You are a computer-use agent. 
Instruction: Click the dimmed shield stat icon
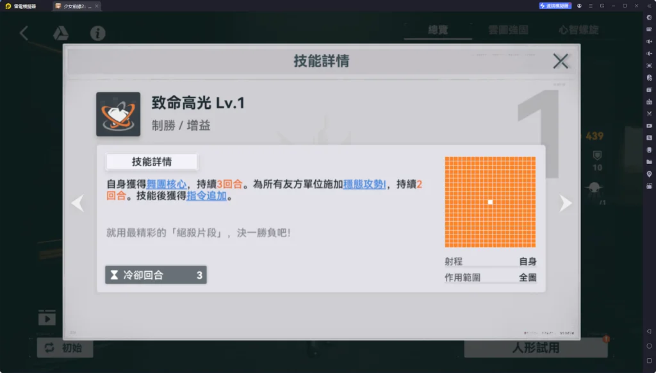click(x=598, y=155)
